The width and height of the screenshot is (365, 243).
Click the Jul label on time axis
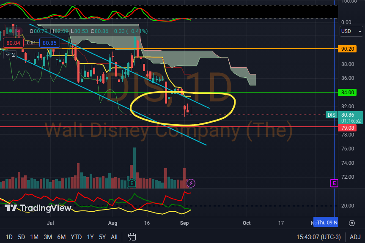[x=50, y=223]
